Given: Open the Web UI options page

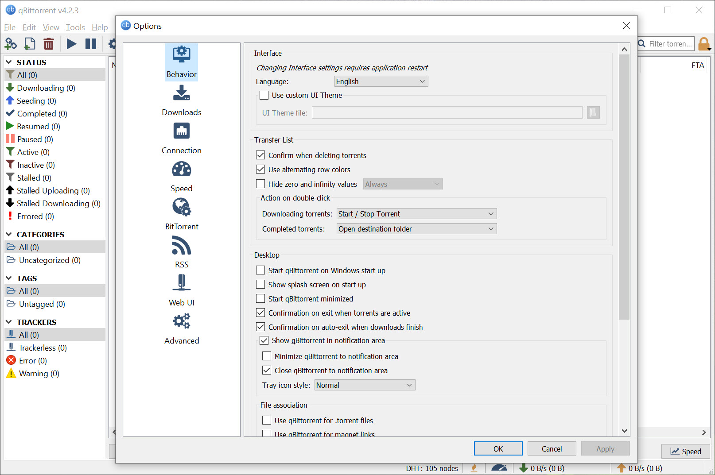Looking at the screenshot, I should click(x=182, y=290).
